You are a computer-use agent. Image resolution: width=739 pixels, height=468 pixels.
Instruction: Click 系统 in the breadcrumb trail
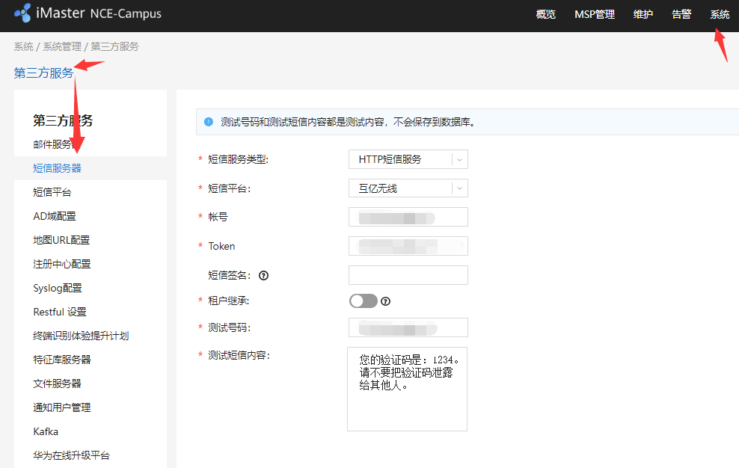pos(23,46)
